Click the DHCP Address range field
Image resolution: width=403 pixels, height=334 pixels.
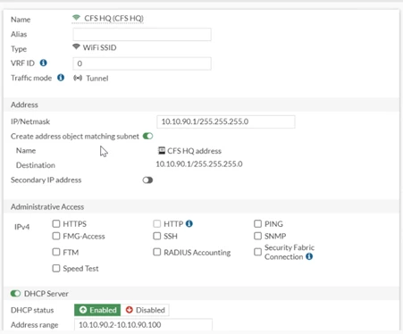pyautogui.click(x=143, y=324)
